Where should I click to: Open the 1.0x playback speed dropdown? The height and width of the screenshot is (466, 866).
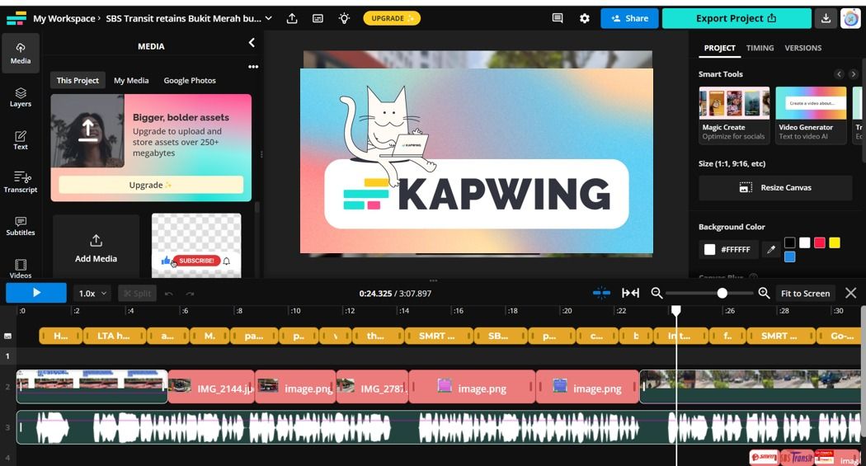click(x=92, y=293)
